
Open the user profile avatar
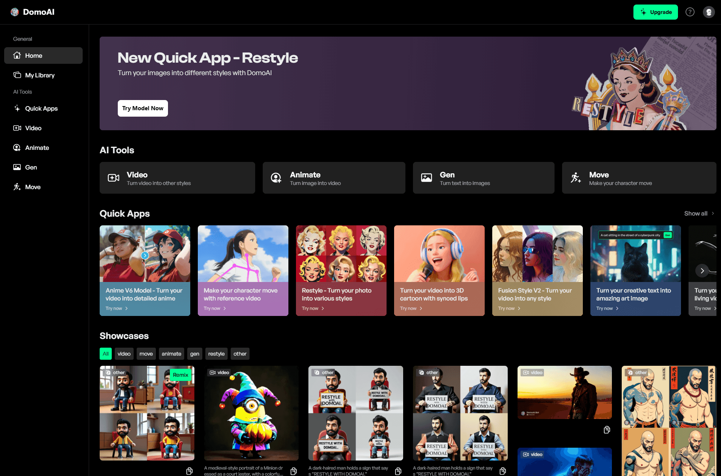[x=709, y=12]
